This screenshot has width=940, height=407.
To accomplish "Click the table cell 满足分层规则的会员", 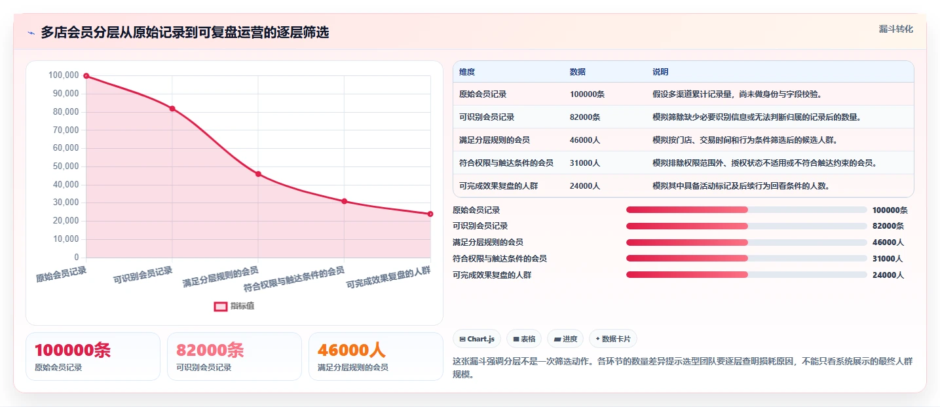I will click(x=495, y=140).
